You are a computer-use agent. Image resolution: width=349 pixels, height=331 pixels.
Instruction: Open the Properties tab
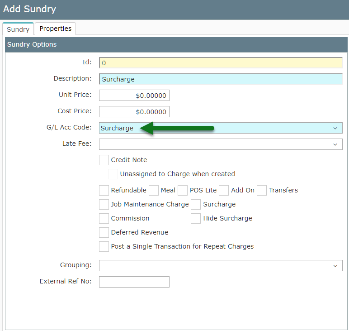click(x=56, y=29)
